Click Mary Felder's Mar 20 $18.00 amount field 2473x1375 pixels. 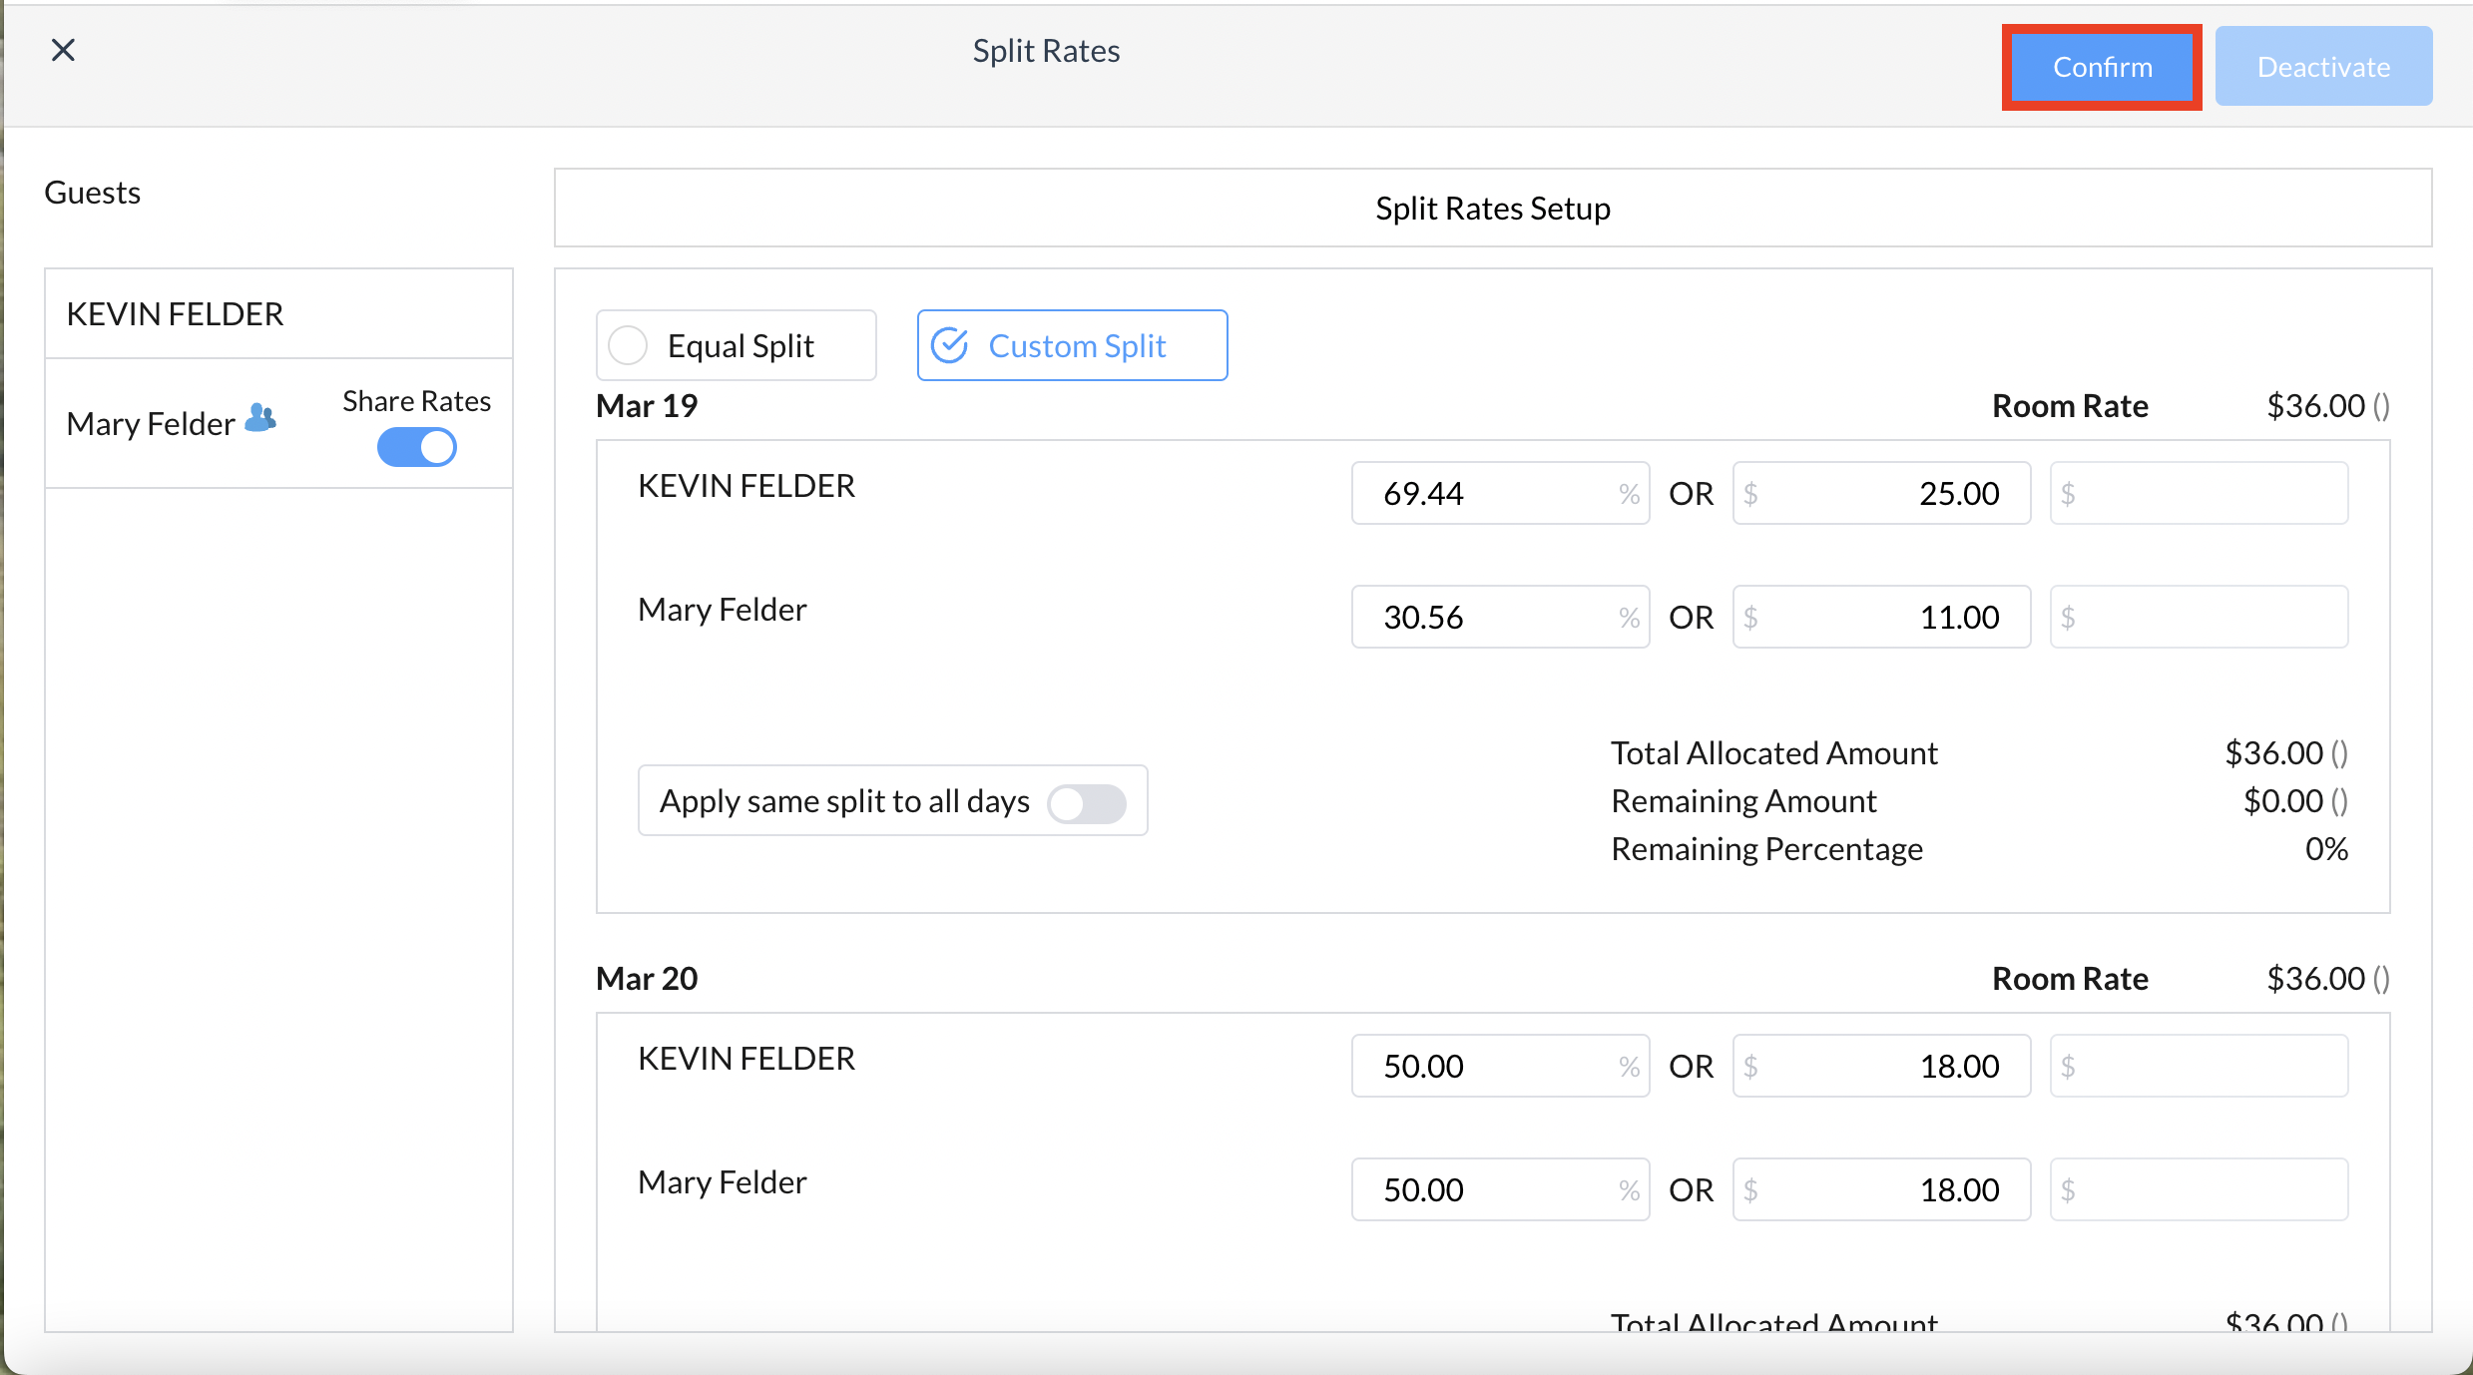click(x=1881, y=1189)
